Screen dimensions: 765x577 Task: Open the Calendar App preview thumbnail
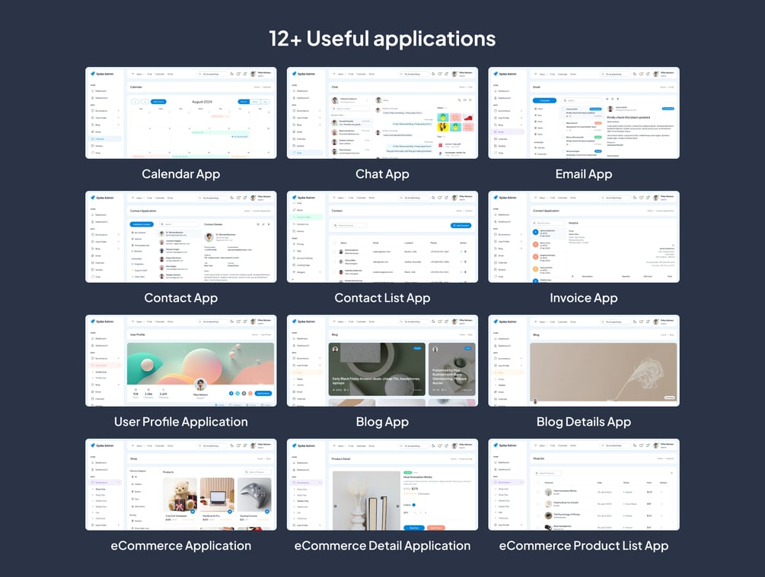click(x=181, y=113)
